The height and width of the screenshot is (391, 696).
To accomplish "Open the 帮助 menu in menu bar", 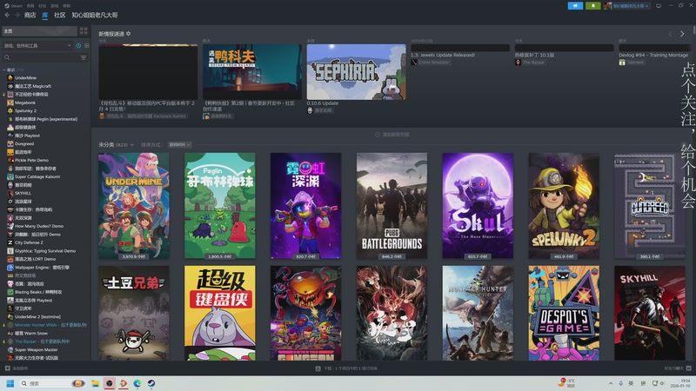I will pyautogui.click(x=67, y=6).
